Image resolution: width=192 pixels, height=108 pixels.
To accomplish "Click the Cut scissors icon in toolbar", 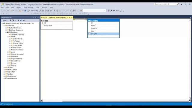I will point(55,11).
